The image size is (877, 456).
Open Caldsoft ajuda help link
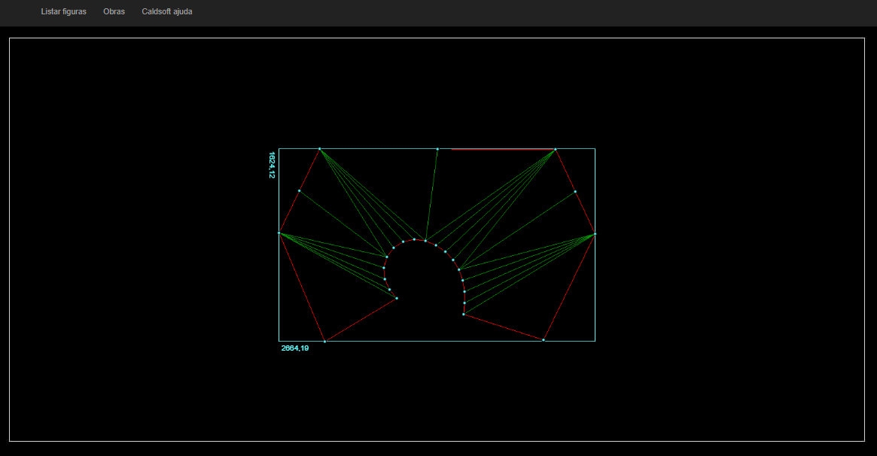click(167, 12)
